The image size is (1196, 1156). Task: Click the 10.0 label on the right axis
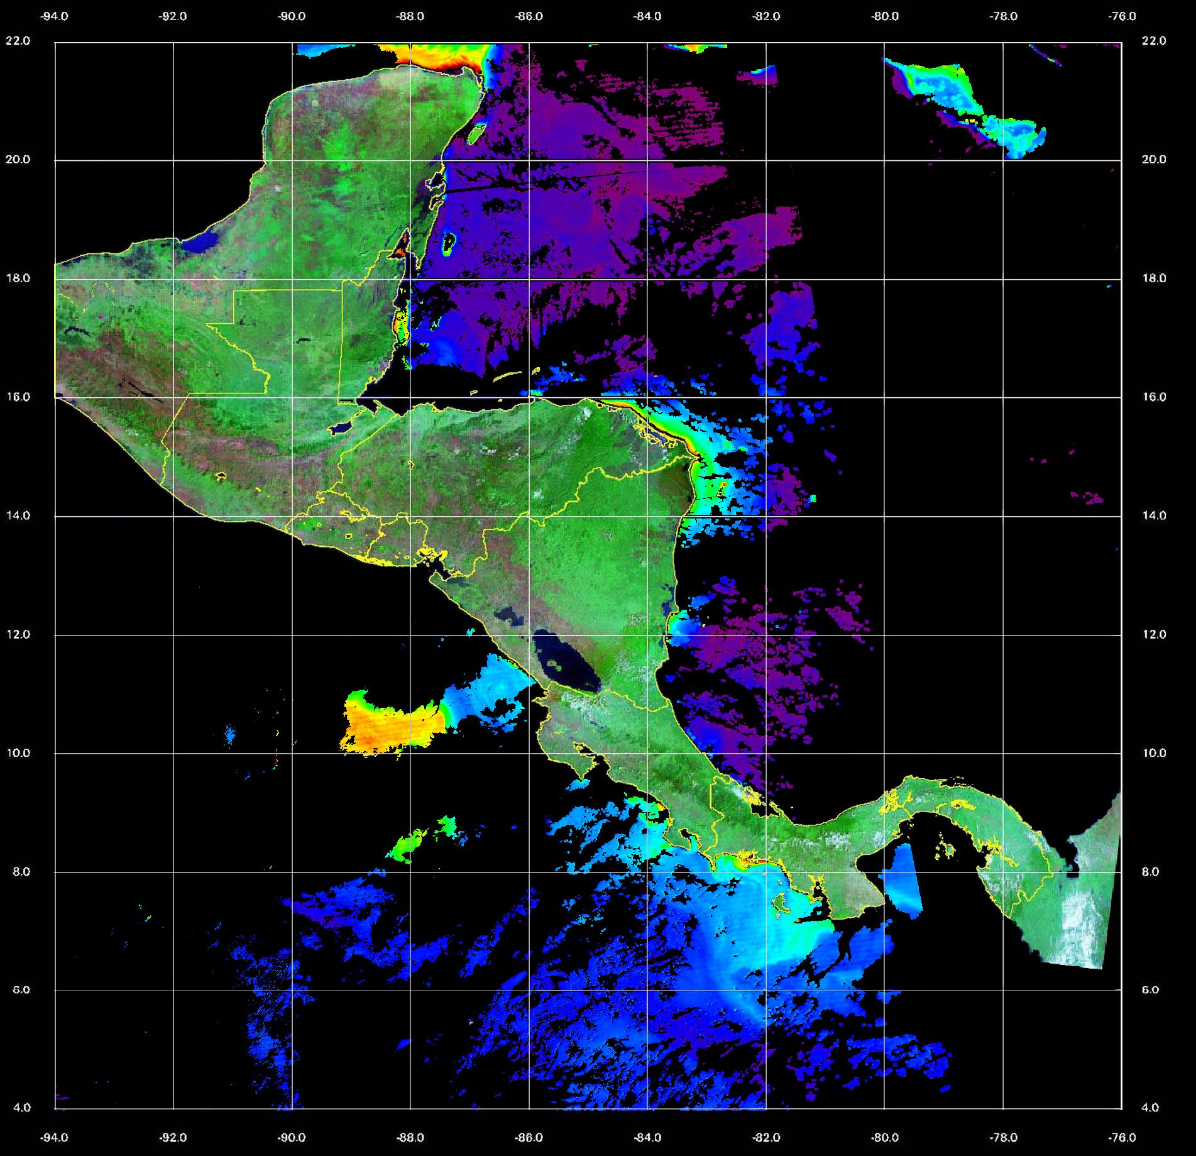[1153, 753]
